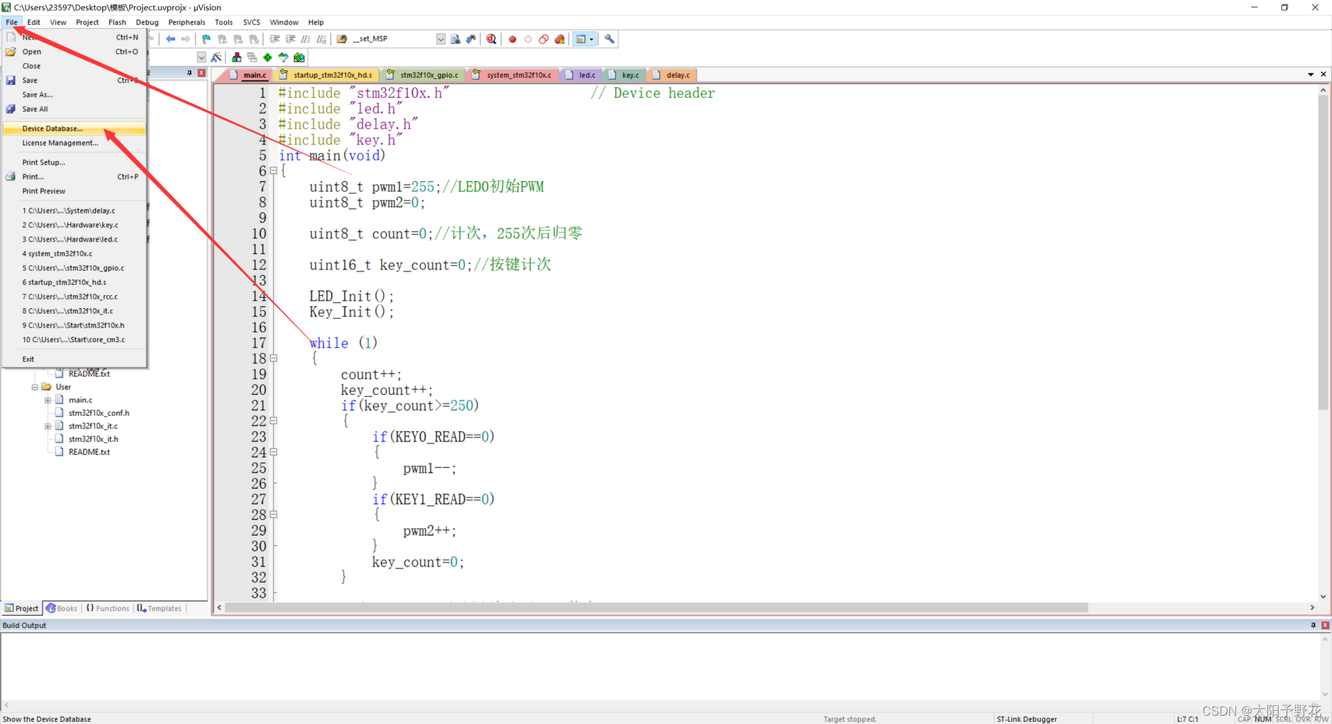Screen dimensions: 1332x724
Task: Insert a breakpoint with the red circle icon
Action: click(513, 39)
